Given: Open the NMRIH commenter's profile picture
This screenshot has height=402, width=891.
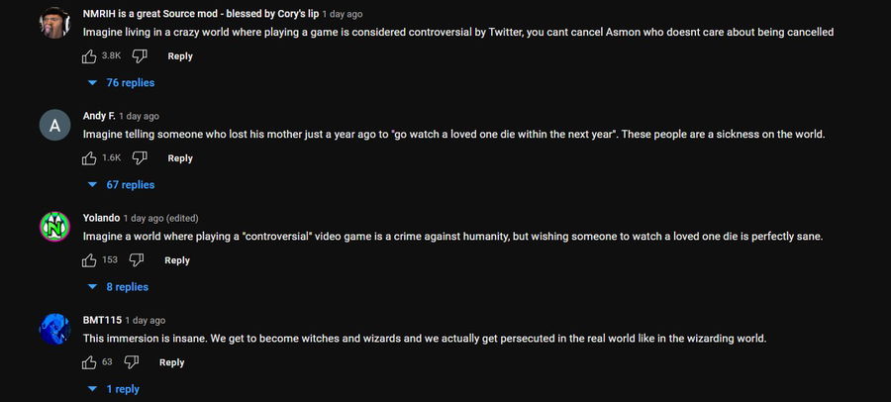Looking at the screenshot, I should click(54, 24).
